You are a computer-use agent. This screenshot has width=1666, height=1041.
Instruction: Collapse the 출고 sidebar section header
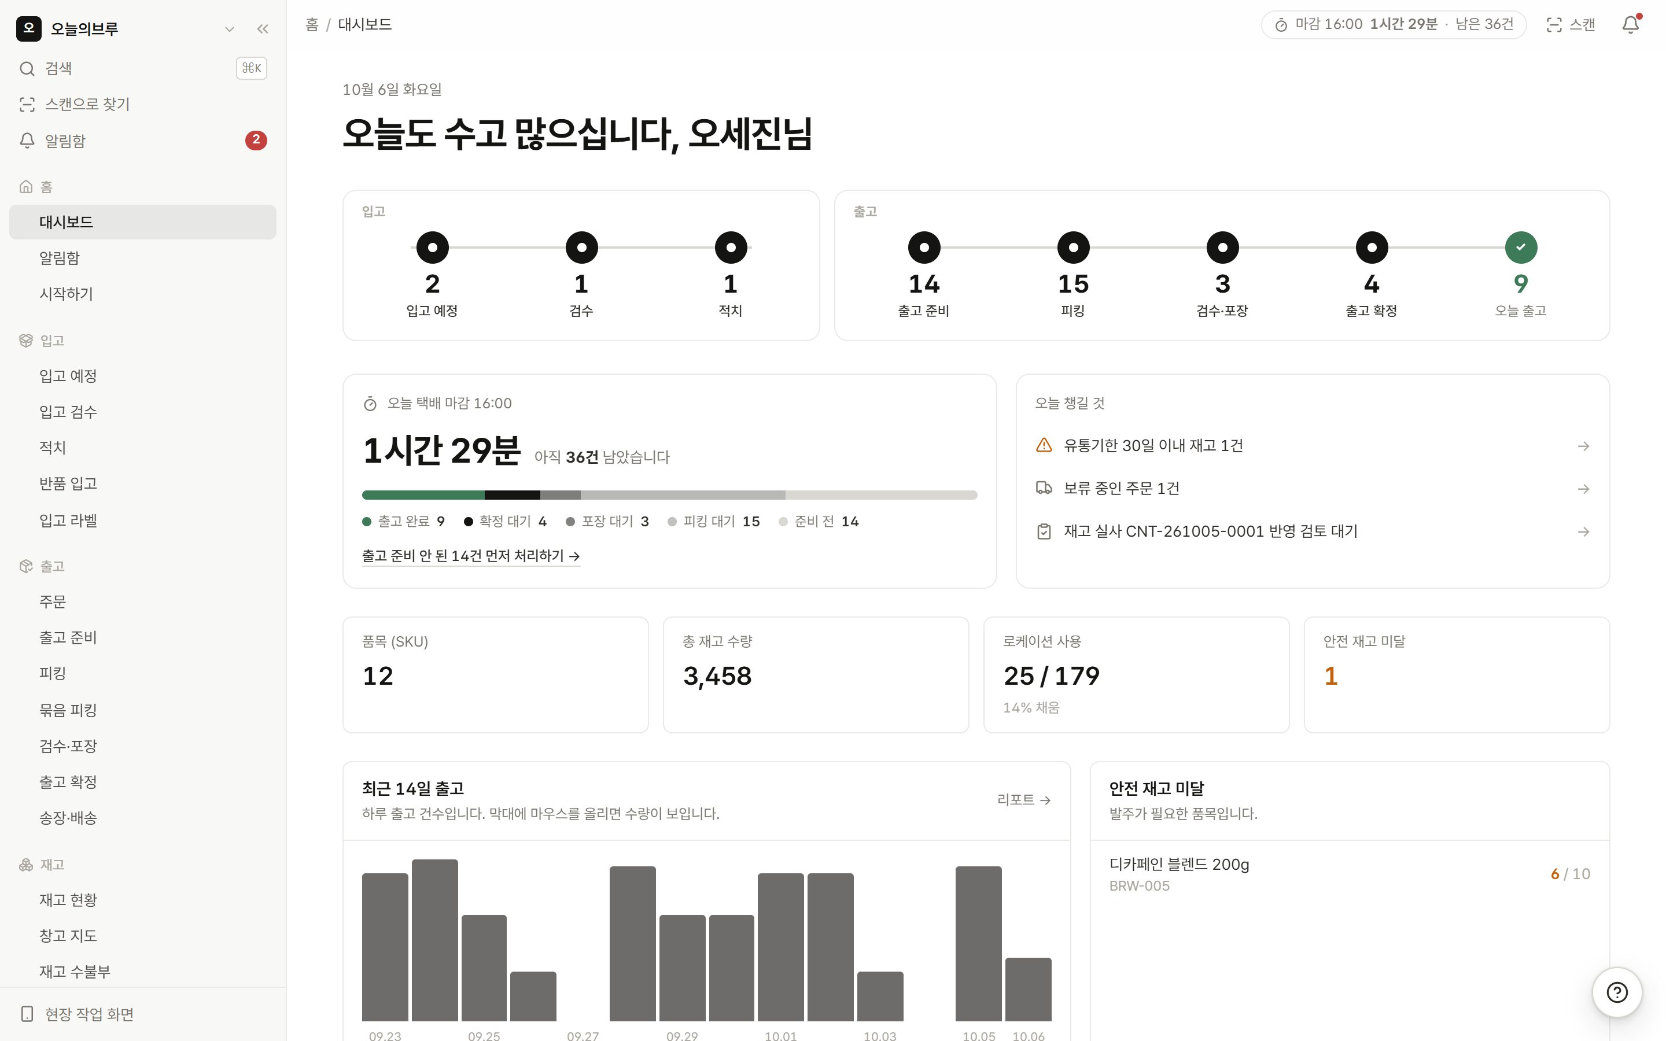(42, 566)
